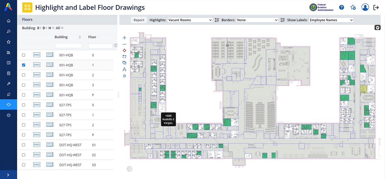Click the sign out arrow icon
The width and height of the screenshot is (385, 179).
coord(376,7)
